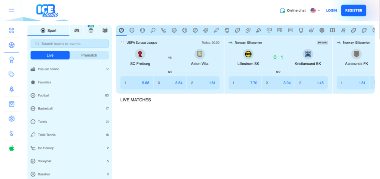Open Online chat
Image resolution: width=380 pixels, height=179 pixels.
(292, 10)
